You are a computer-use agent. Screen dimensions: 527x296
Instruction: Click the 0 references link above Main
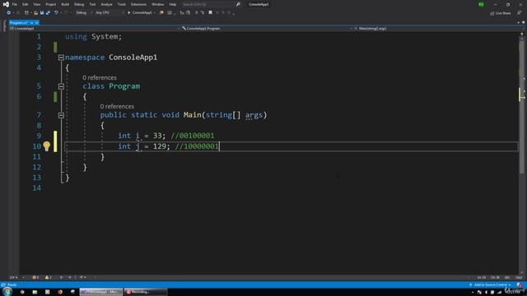(x=117, y=106)
